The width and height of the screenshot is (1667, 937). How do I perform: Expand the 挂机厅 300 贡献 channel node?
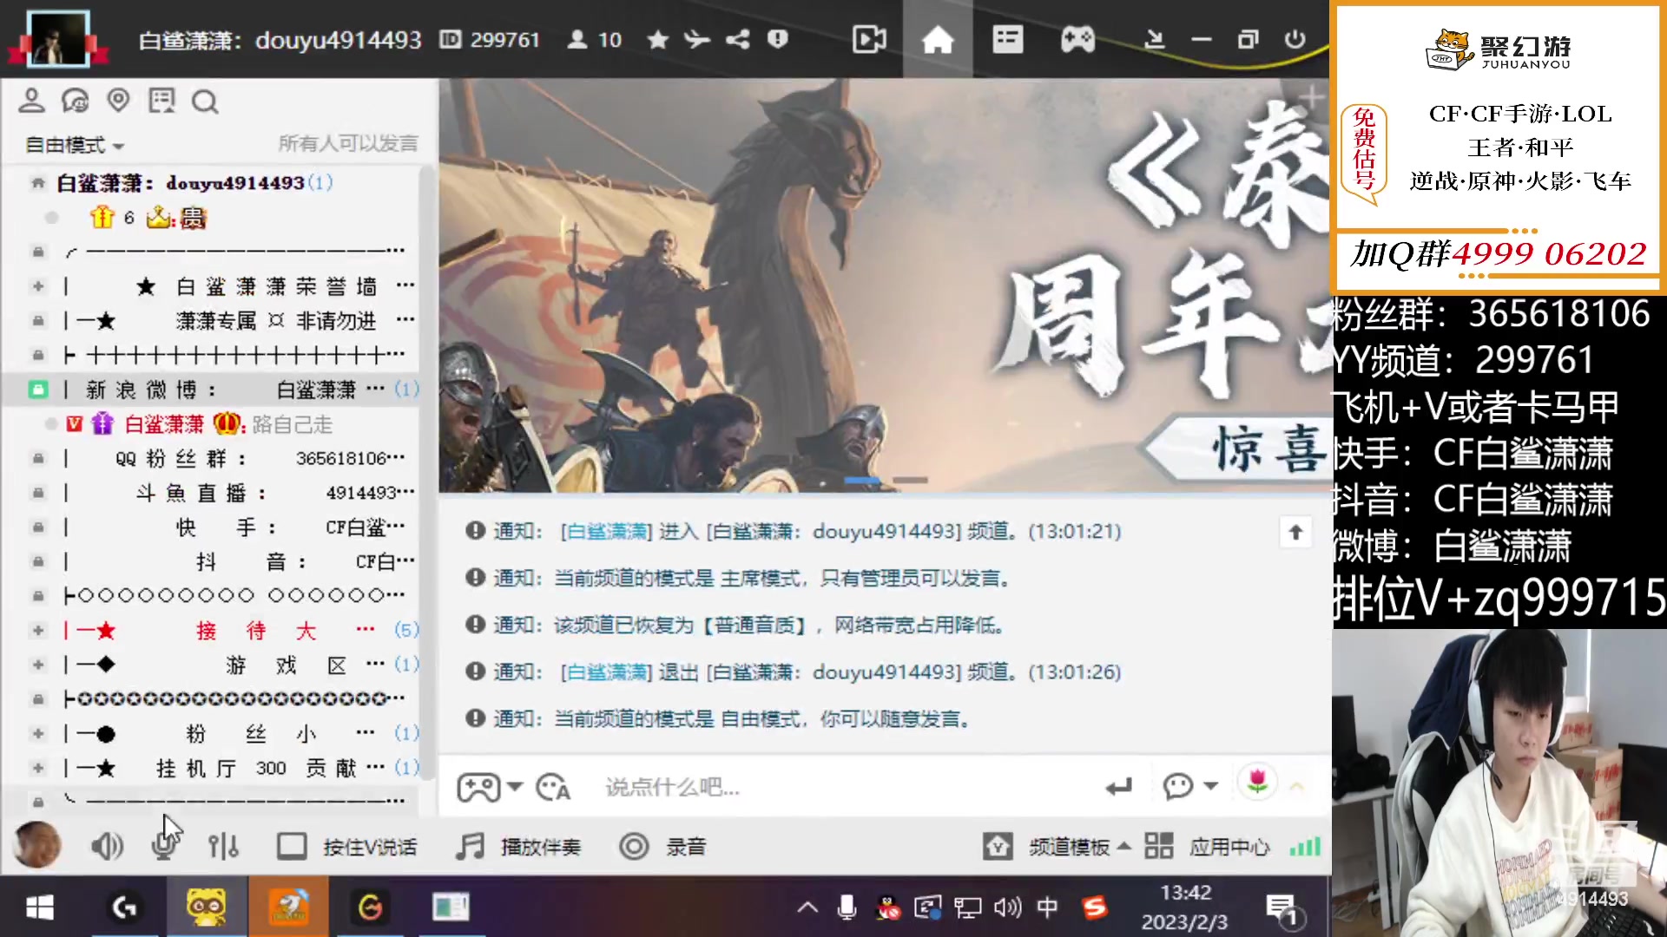coord(38,768)
